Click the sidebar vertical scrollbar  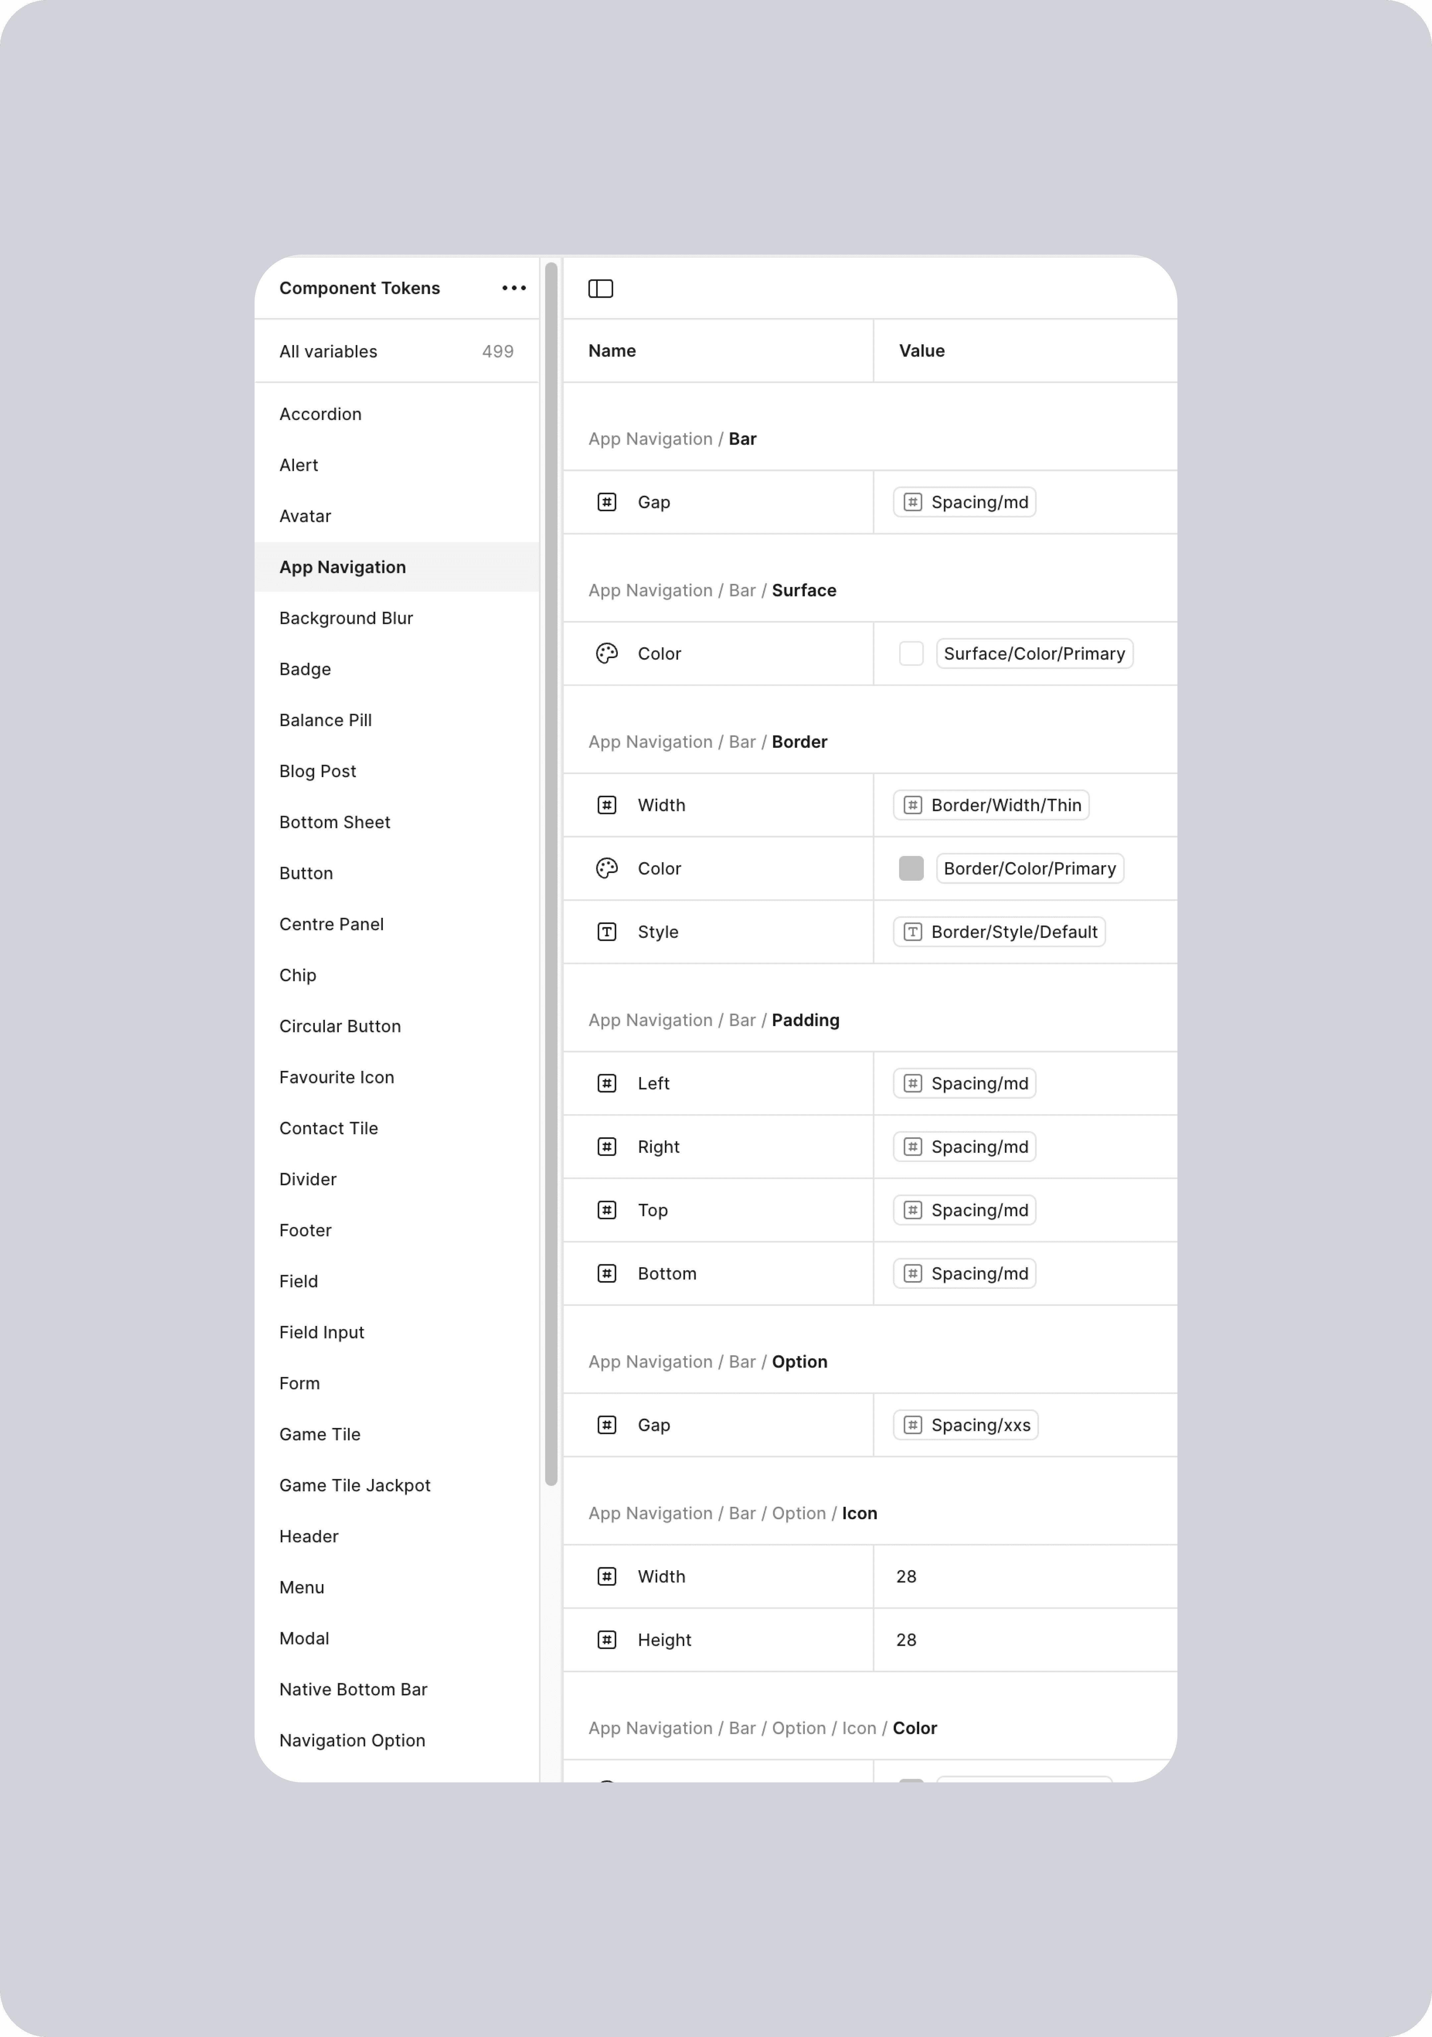pyautogui.click(x=551, y=874)
